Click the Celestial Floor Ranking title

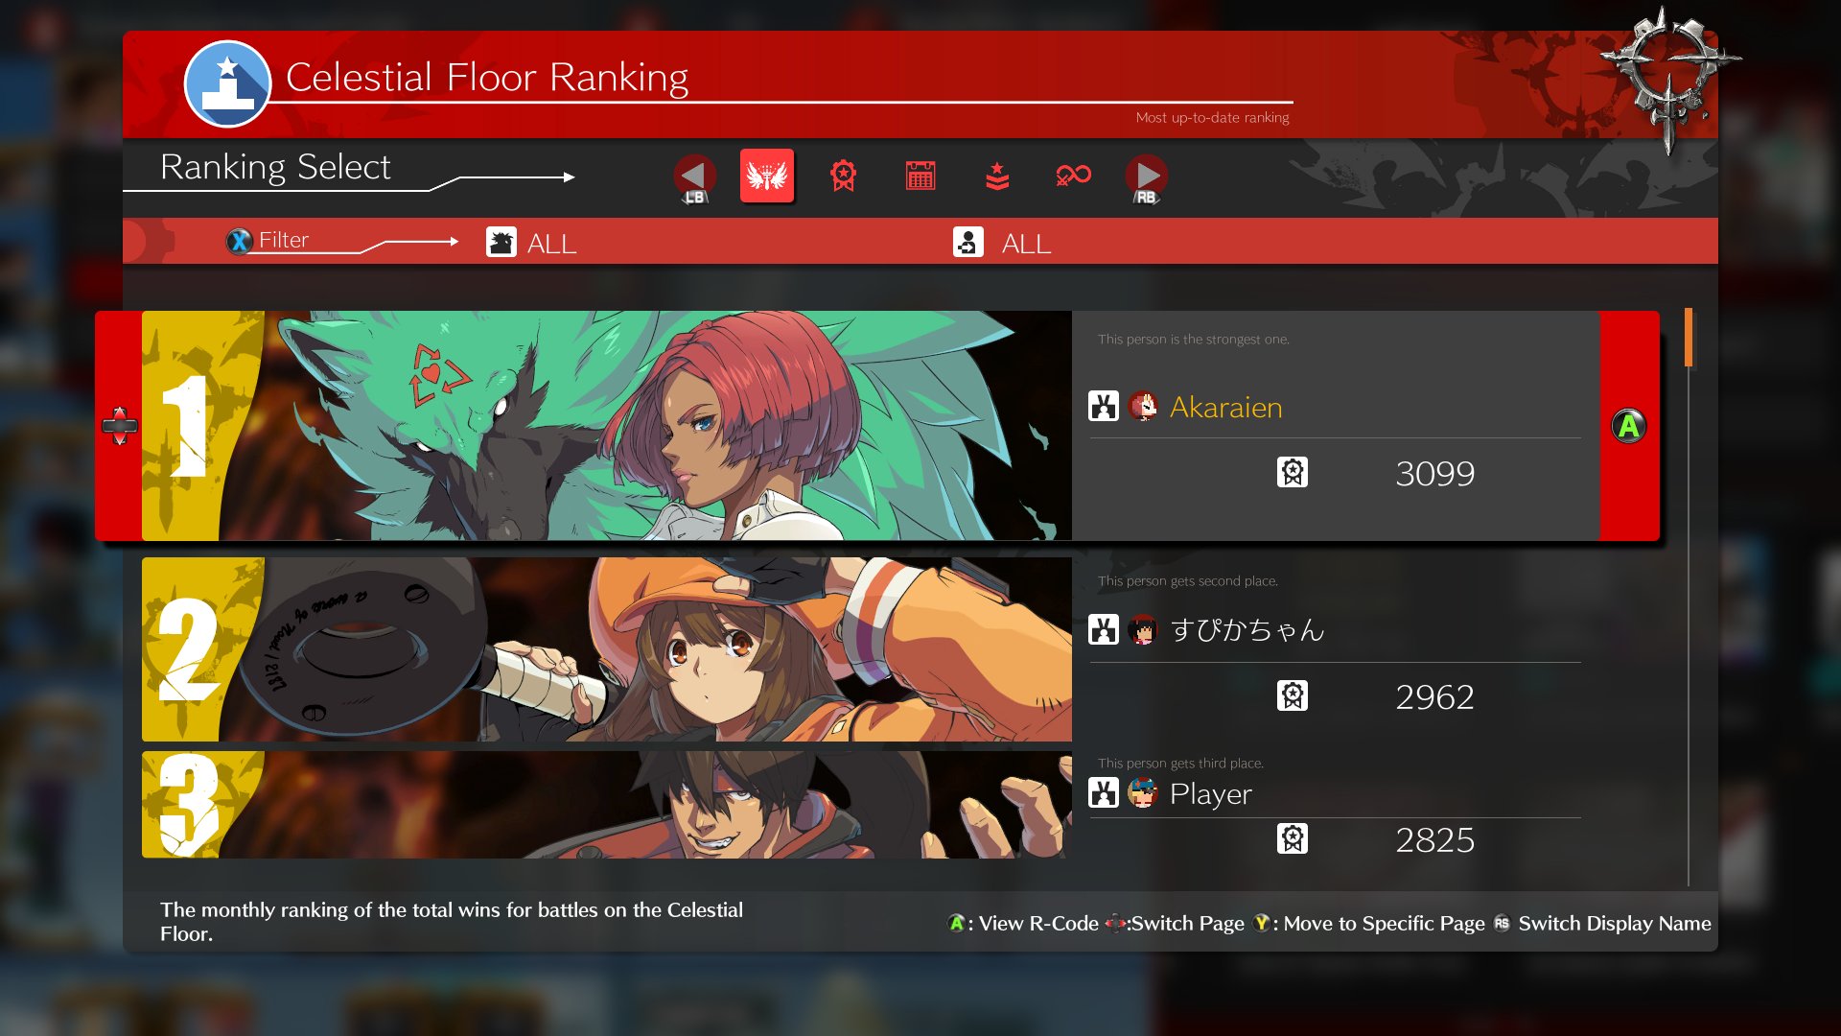(x=487, y=77)
